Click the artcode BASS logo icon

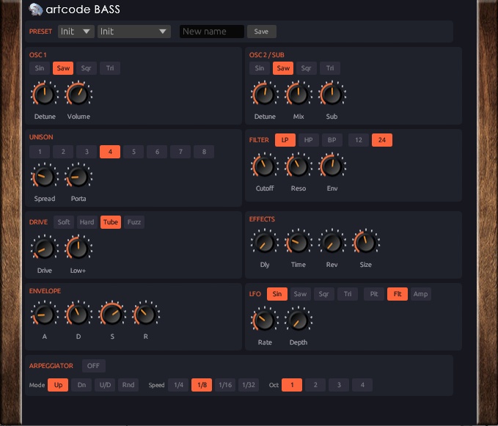pyautogui.click(x=35, y=10)
